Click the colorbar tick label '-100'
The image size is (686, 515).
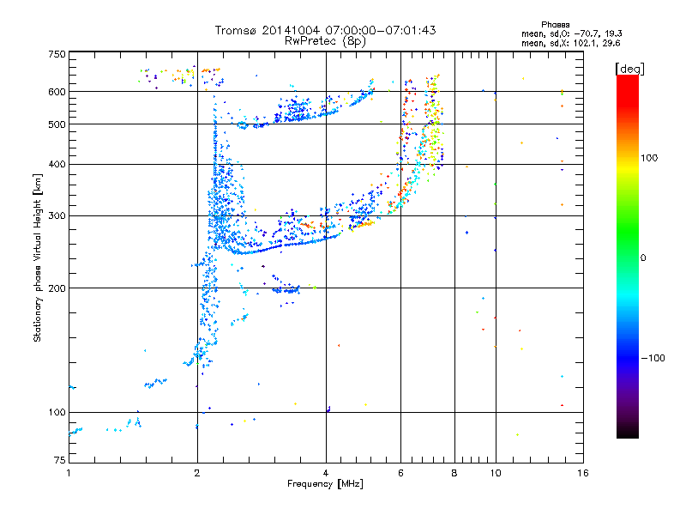click(653, 358)
